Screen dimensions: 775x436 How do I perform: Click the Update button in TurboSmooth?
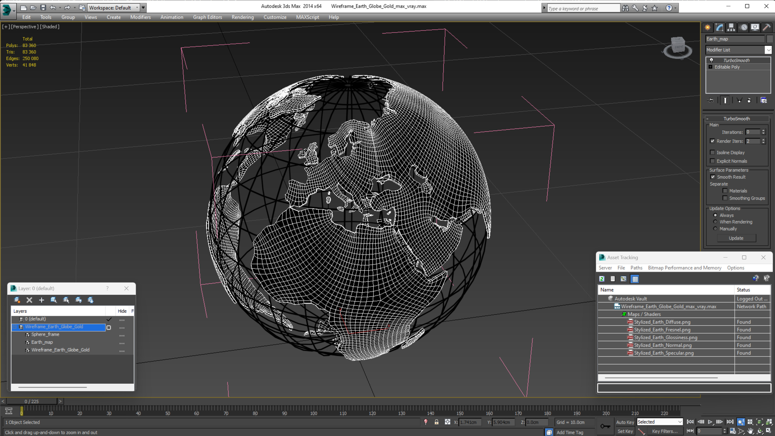[x=736, y=238]
